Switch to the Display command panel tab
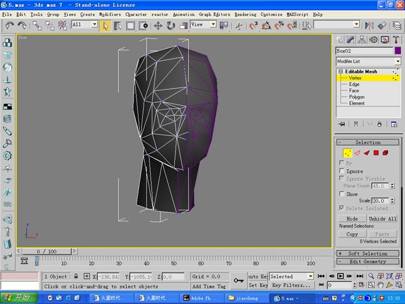Screen dimensions: 405x304 384,39
